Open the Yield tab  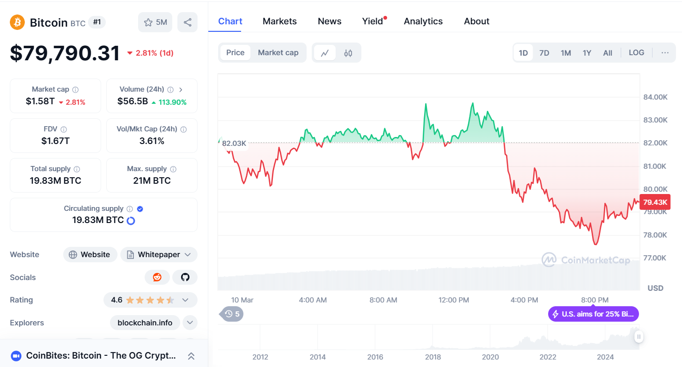(373, 22)
